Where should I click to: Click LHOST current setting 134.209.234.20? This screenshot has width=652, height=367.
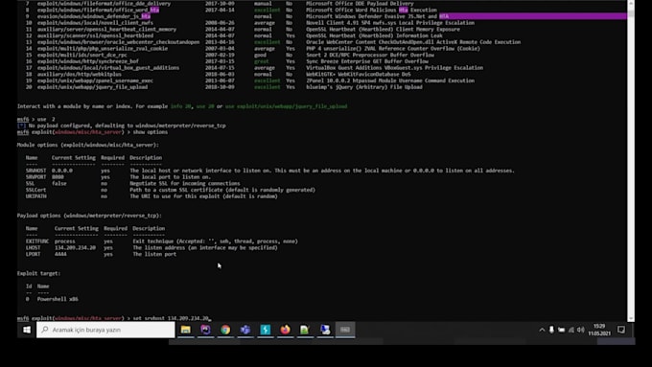(75, 248)
